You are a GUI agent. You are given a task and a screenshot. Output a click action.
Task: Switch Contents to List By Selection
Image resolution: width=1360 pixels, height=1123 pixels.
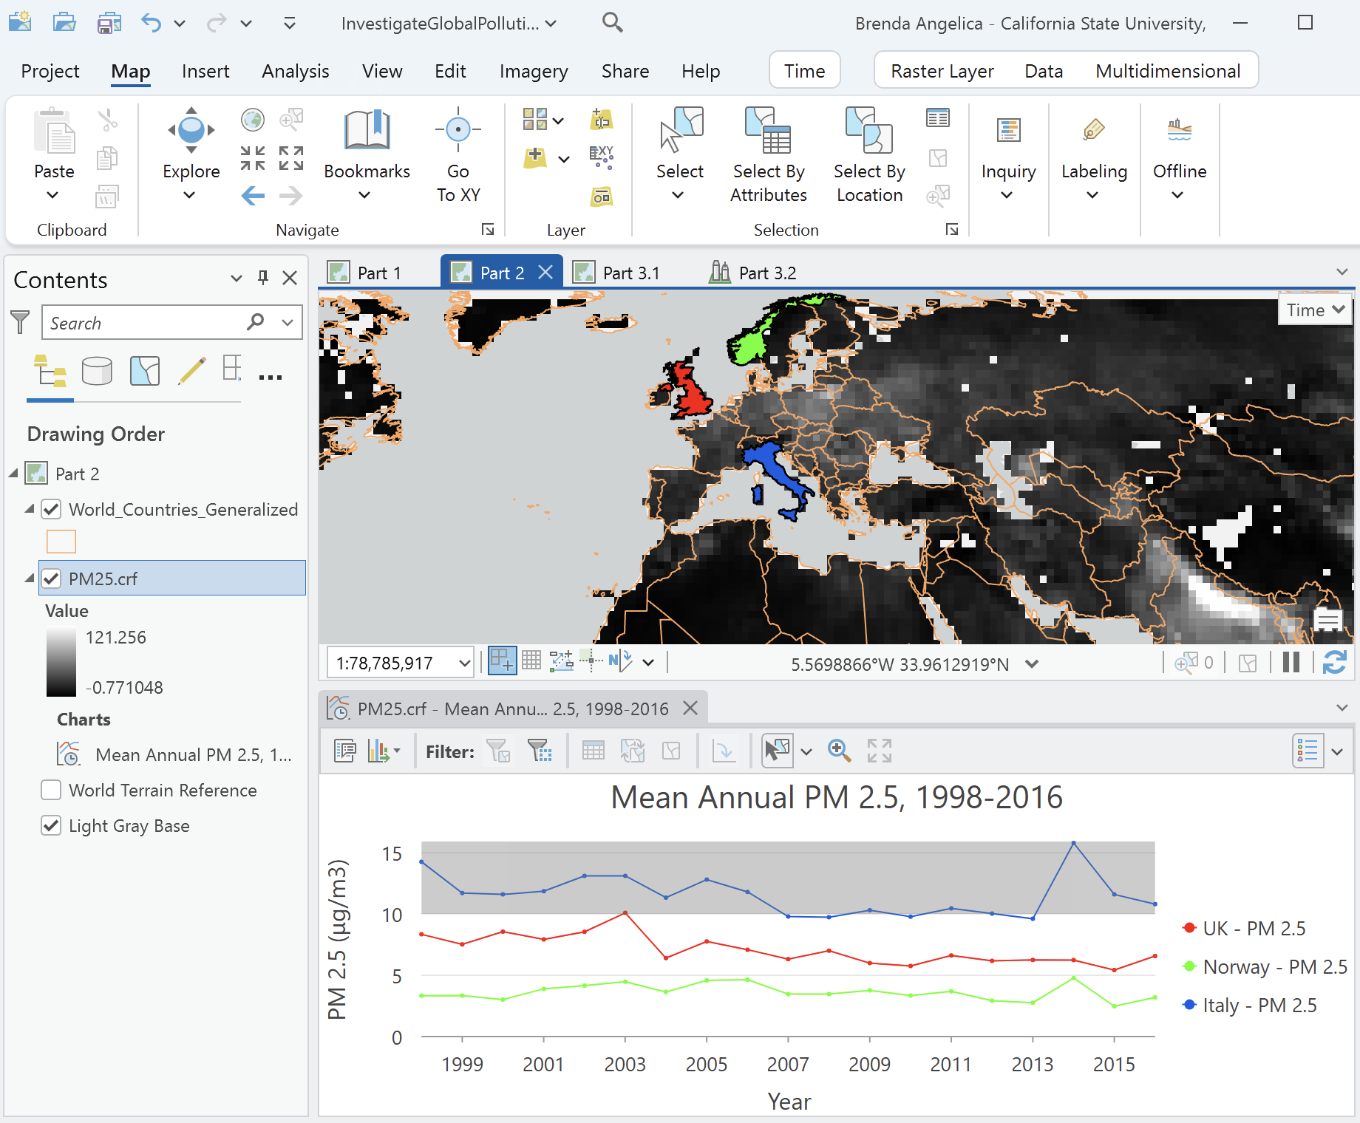[x=145, y=371]
